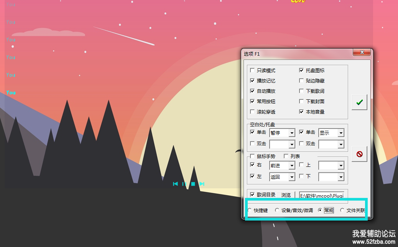Click the 浏览 button for lyrics folder
Screen dimensions: 398x247
point(286,195)
